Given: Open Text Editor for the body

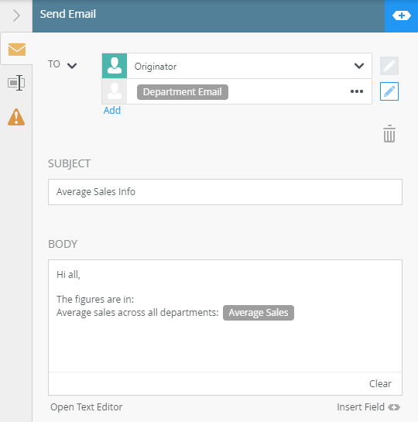Looking at the screenshot, I should (x=87, y=407).
